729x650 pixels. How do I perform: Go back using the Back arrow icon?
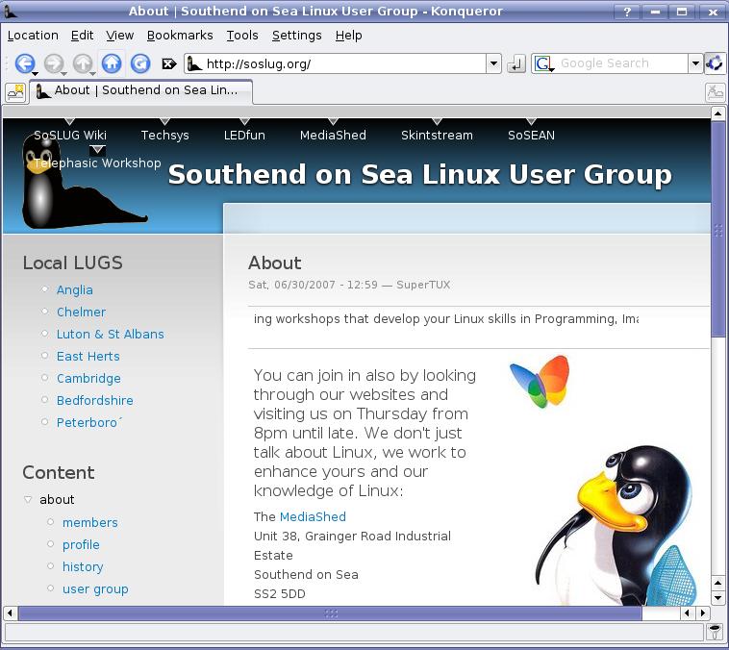click(x=24, y=62)
